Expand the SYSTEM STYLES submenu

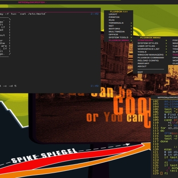click(150, 43)
